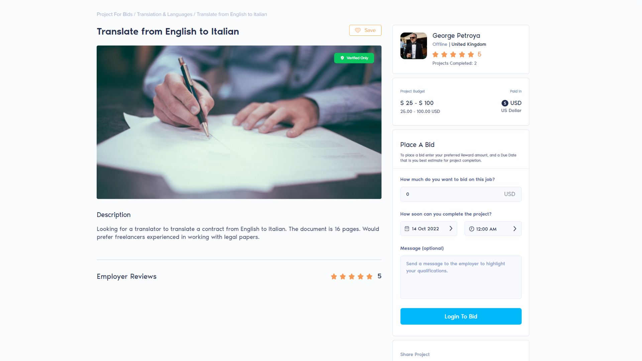Viewport: 642px width, 361px height.
Task: Click the Verified Only shield icon
Action: (342, 58)
